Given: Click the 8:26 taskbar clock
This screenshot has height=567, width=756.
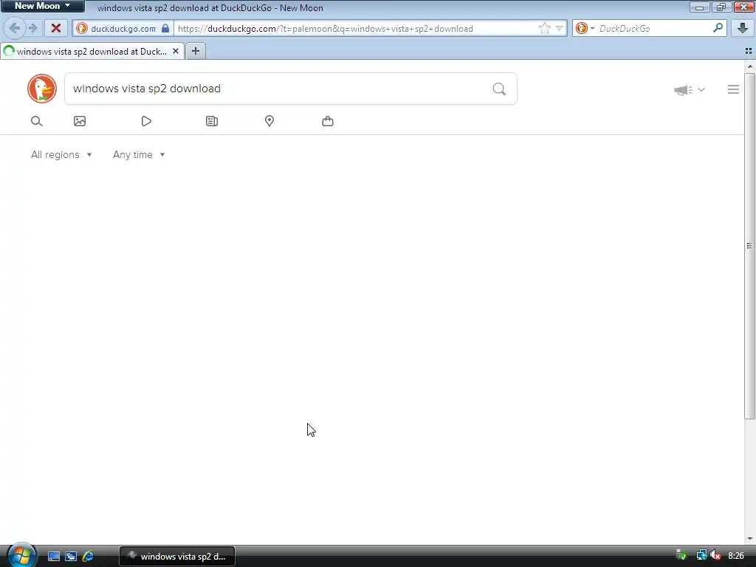Looking at the screenshot, I should pos(736,556).
